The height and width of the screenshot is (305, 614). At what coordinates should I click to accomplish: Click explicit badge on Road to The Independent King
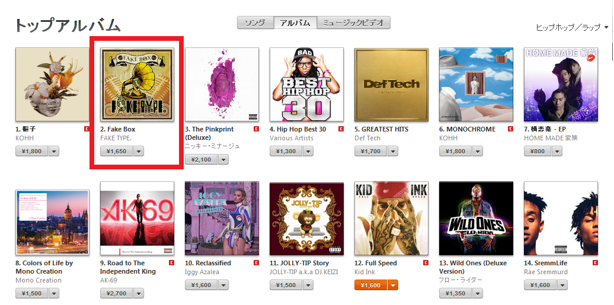171,263
